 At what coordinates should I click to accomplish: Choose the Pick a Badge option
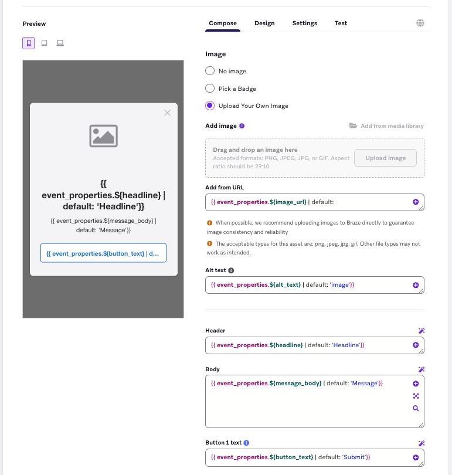pos(210,89)
